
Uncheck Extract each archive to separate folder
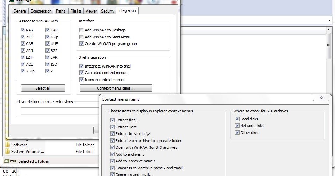[x=112, y=141]
